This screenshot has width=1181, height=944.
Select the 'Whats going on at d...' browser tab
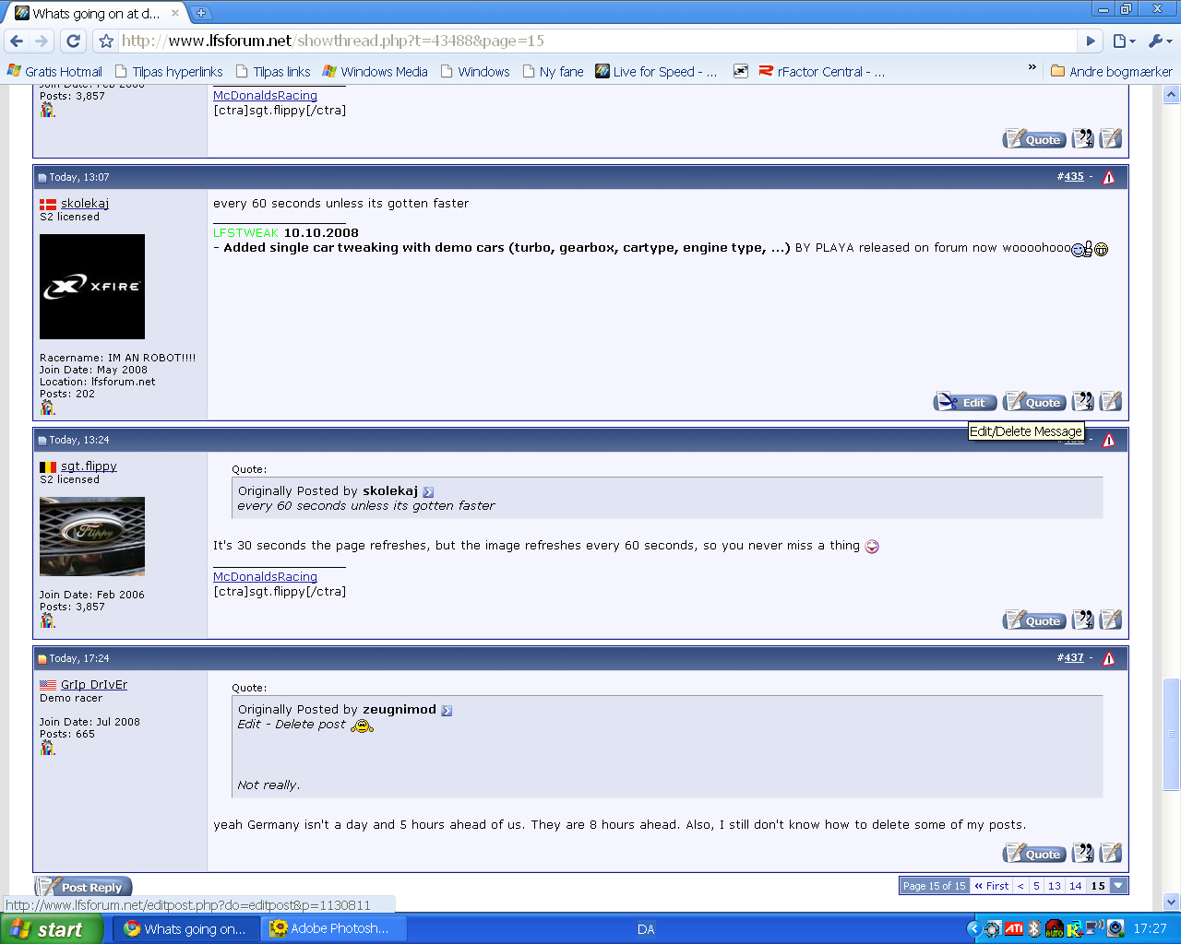[96, 13]
